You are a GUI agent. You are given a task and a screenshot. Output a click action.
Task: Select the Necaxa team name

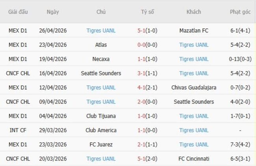101,59
